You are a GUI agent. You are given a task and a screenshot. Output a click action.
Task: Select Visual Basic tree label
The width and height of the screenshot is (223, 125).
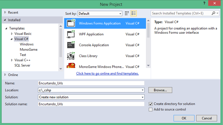23,34
